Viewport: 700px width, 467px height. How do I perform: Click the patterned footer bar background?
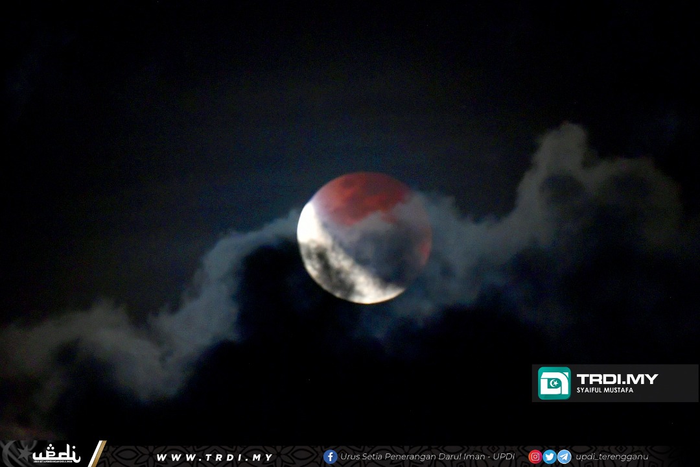[298, 457]
